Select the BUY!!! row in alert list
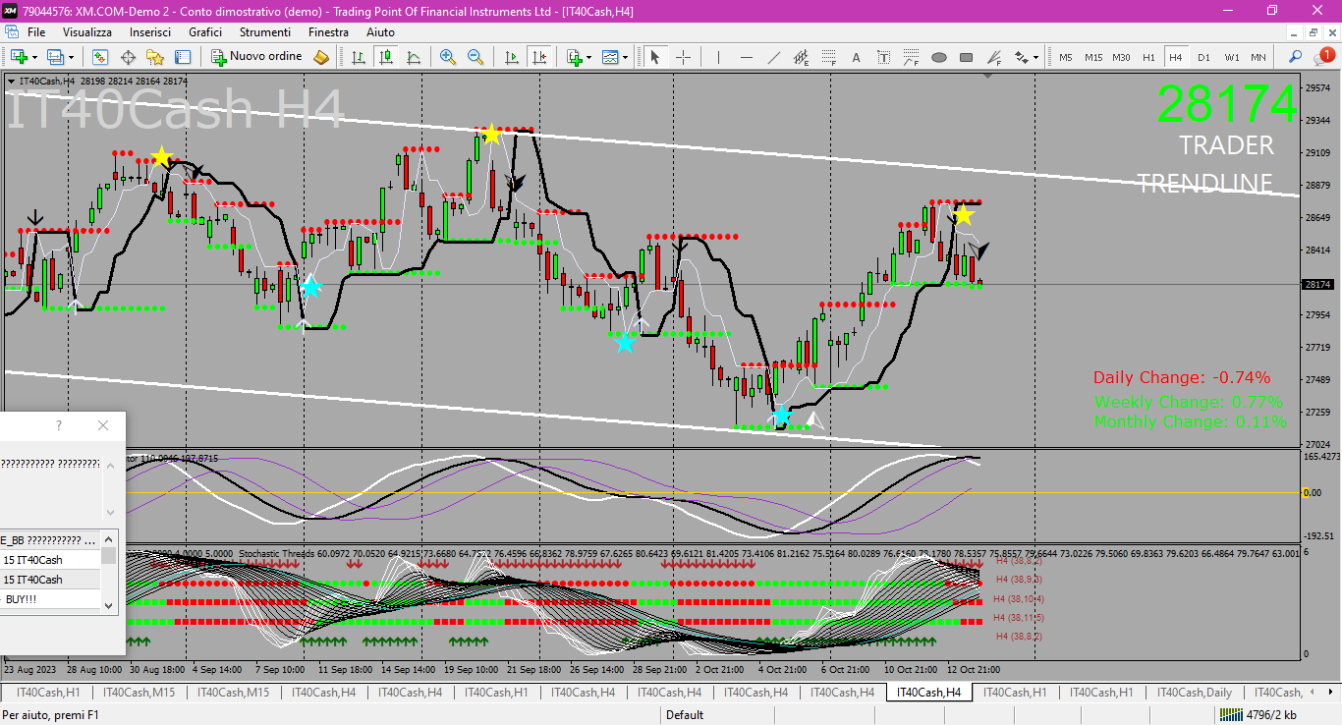Screen dimensions: 1342x725 pos(50,599)
